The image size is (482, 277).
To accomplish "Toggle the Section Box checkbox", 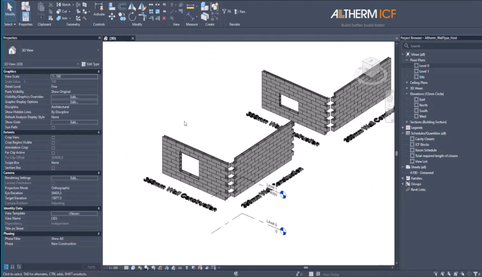I will (53, 168).
